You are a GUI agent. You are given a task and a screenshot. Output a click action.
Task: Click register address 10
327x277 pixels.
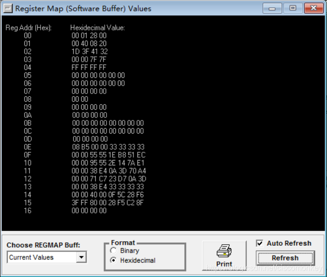pyautogui.click(x=27, y=163)
